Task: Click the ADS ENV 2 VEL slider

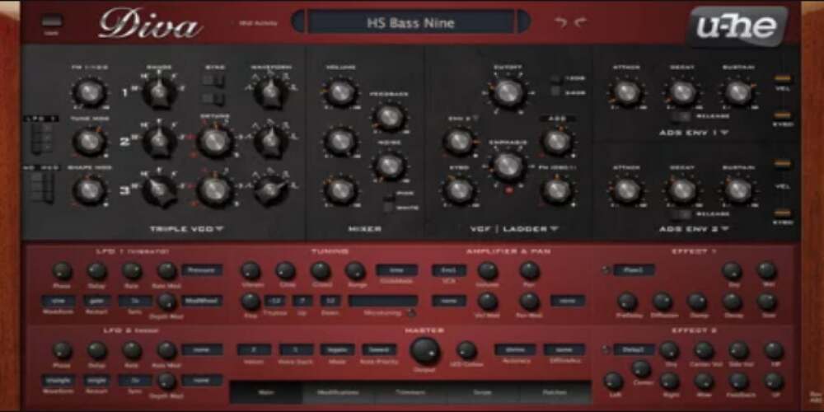Action: (781, 188)
